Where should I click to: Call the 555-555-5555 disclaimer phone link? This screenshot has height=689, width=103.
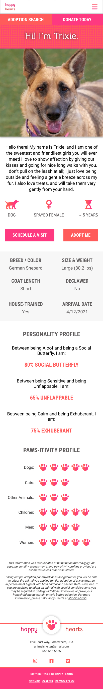(77, 598)
